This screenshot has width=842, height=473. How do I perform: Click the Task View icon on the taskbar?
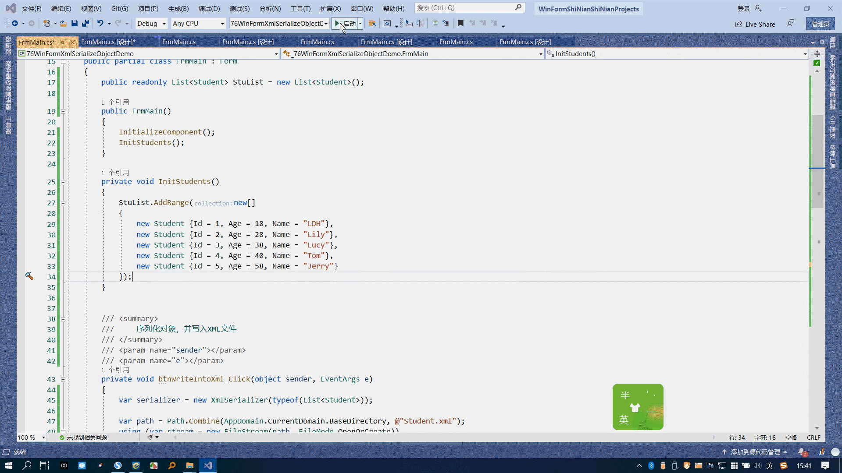[45, 465]
